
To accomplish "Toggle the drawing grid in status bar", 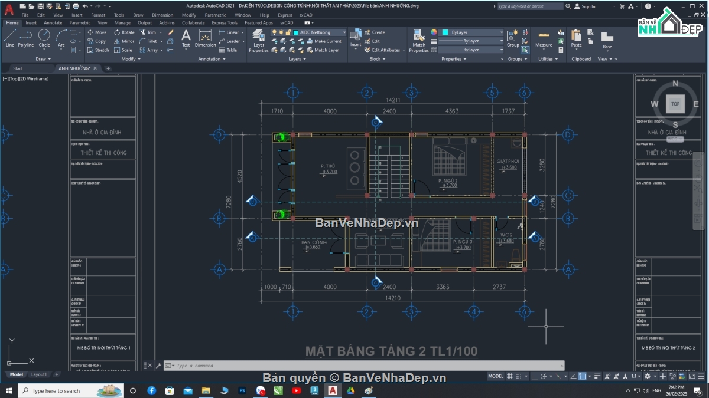I will (509, 376).
